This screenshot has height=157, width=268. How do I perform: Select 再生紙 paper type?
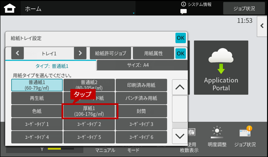(x=37, y=98)
